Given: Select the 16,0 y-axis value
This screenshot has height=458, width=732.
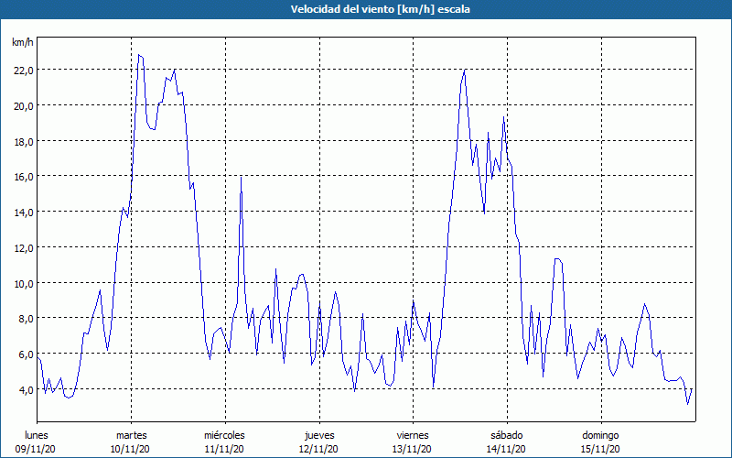Looking at the screenshot, I should [24, 177].
